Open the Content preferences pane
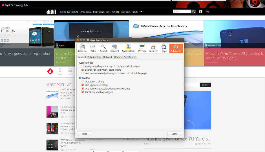The width and height of the screenshot is (265, 152). (114, 48)
